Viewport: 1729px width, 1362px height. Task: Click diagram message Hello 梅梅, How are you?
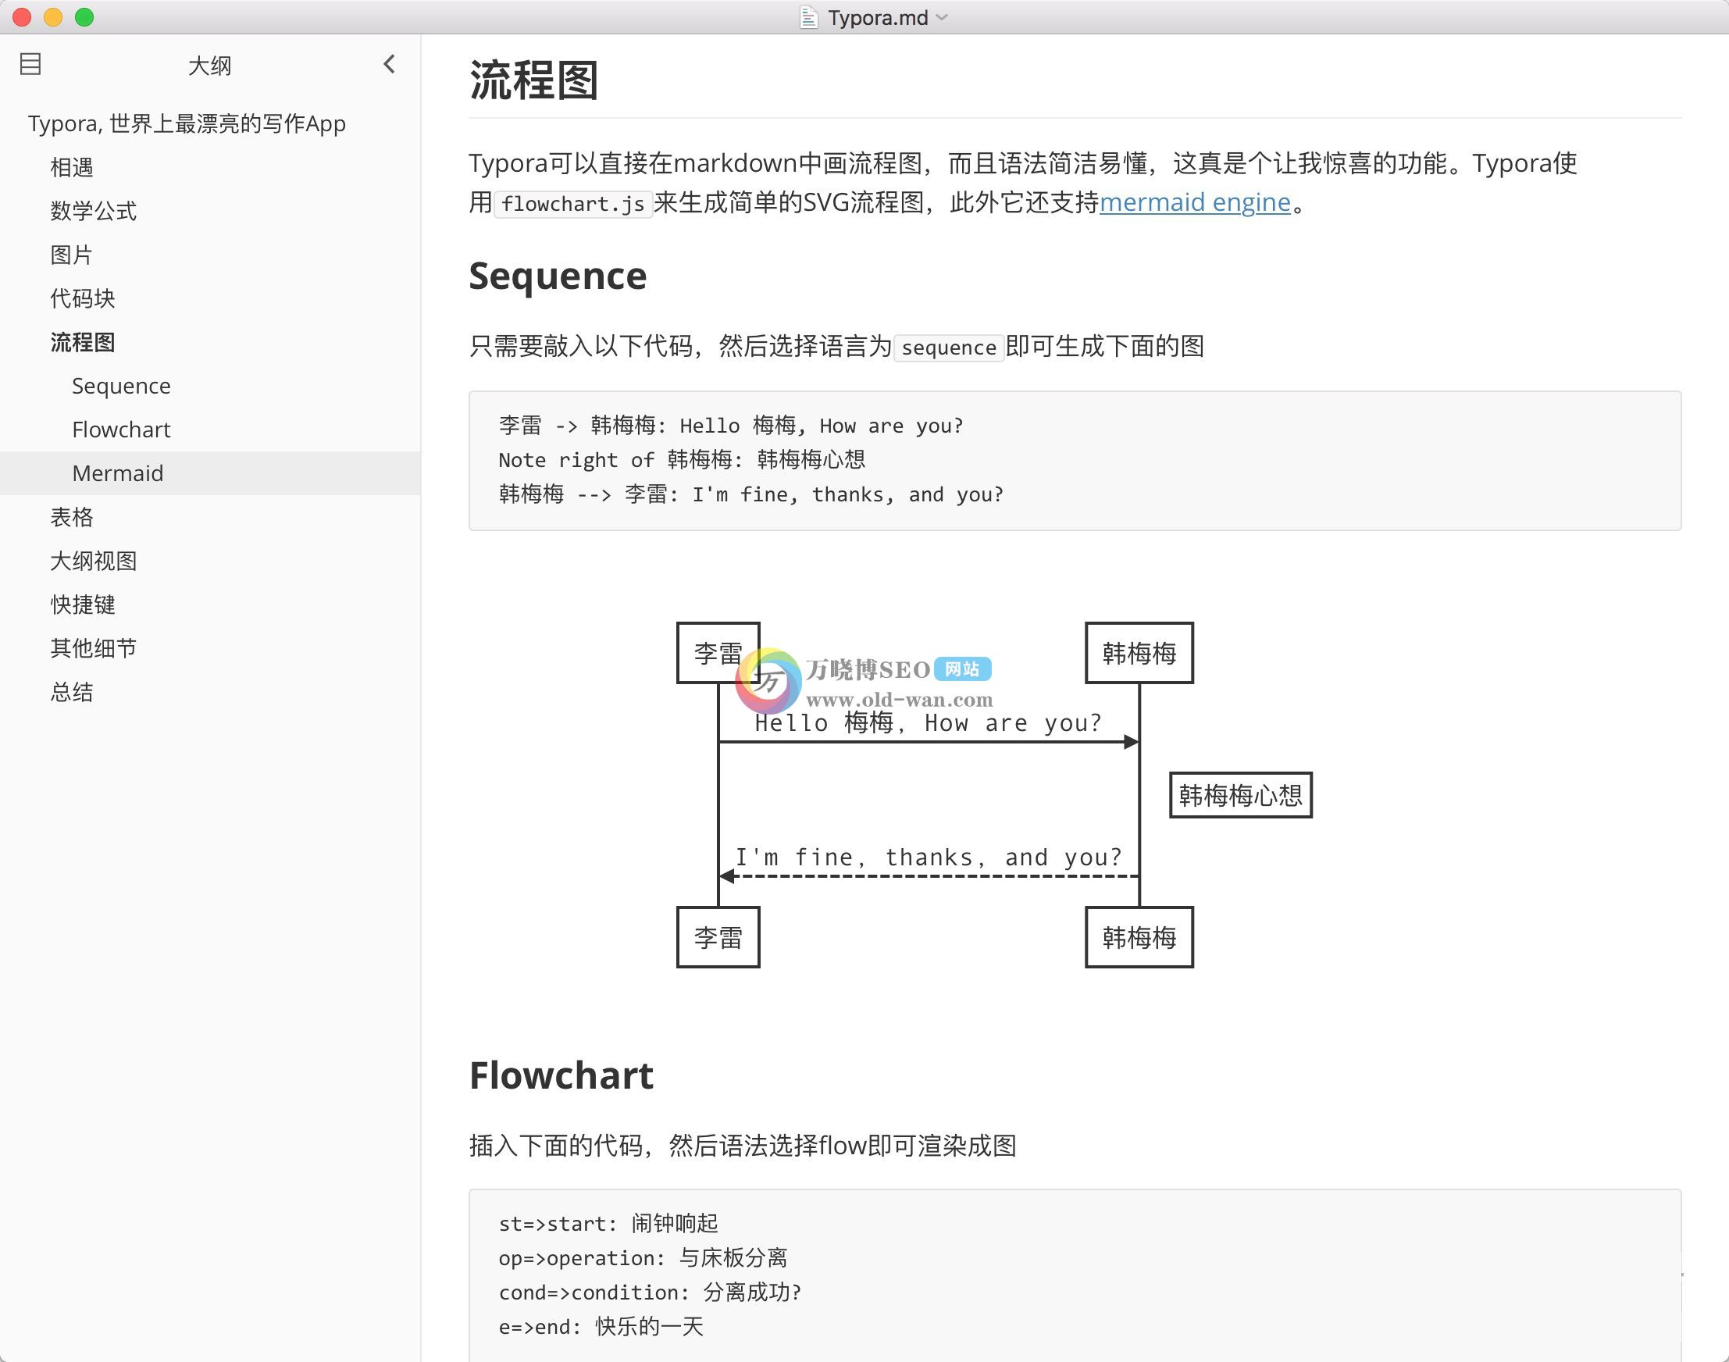click(929, 723)
